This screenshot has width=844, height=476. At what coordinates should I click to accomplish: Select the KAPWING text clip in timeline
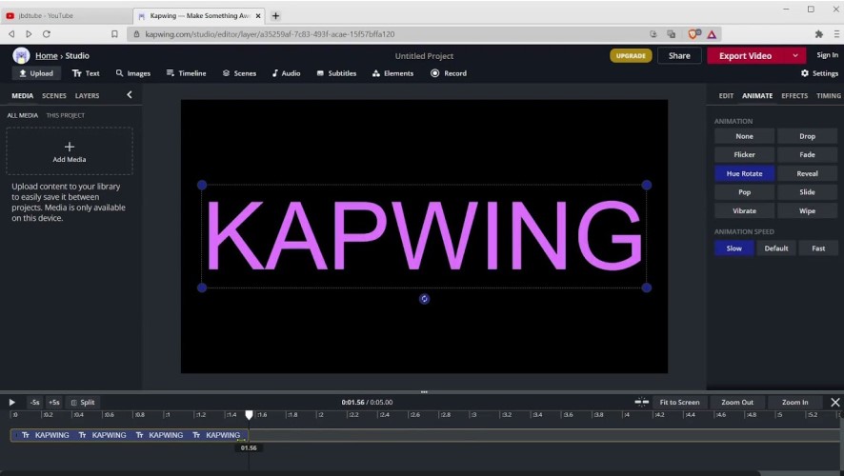130,435
